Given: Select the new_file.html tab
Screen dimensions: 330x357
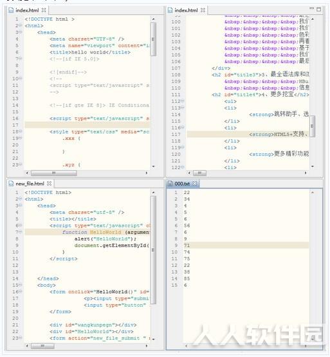Looking at the screenshot, I should click(x=30, y=184).
